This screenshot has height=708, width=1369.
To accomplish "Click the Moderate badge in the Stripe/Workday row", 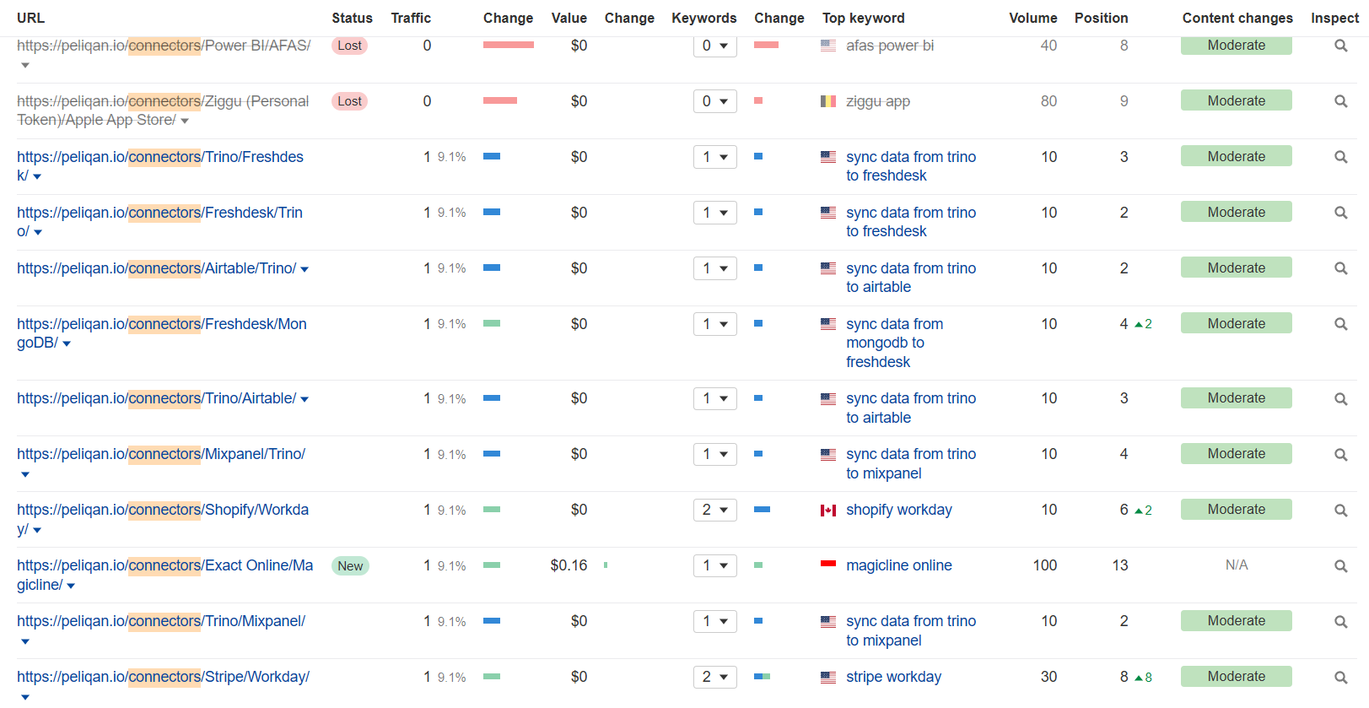I will pos(1237,677).
